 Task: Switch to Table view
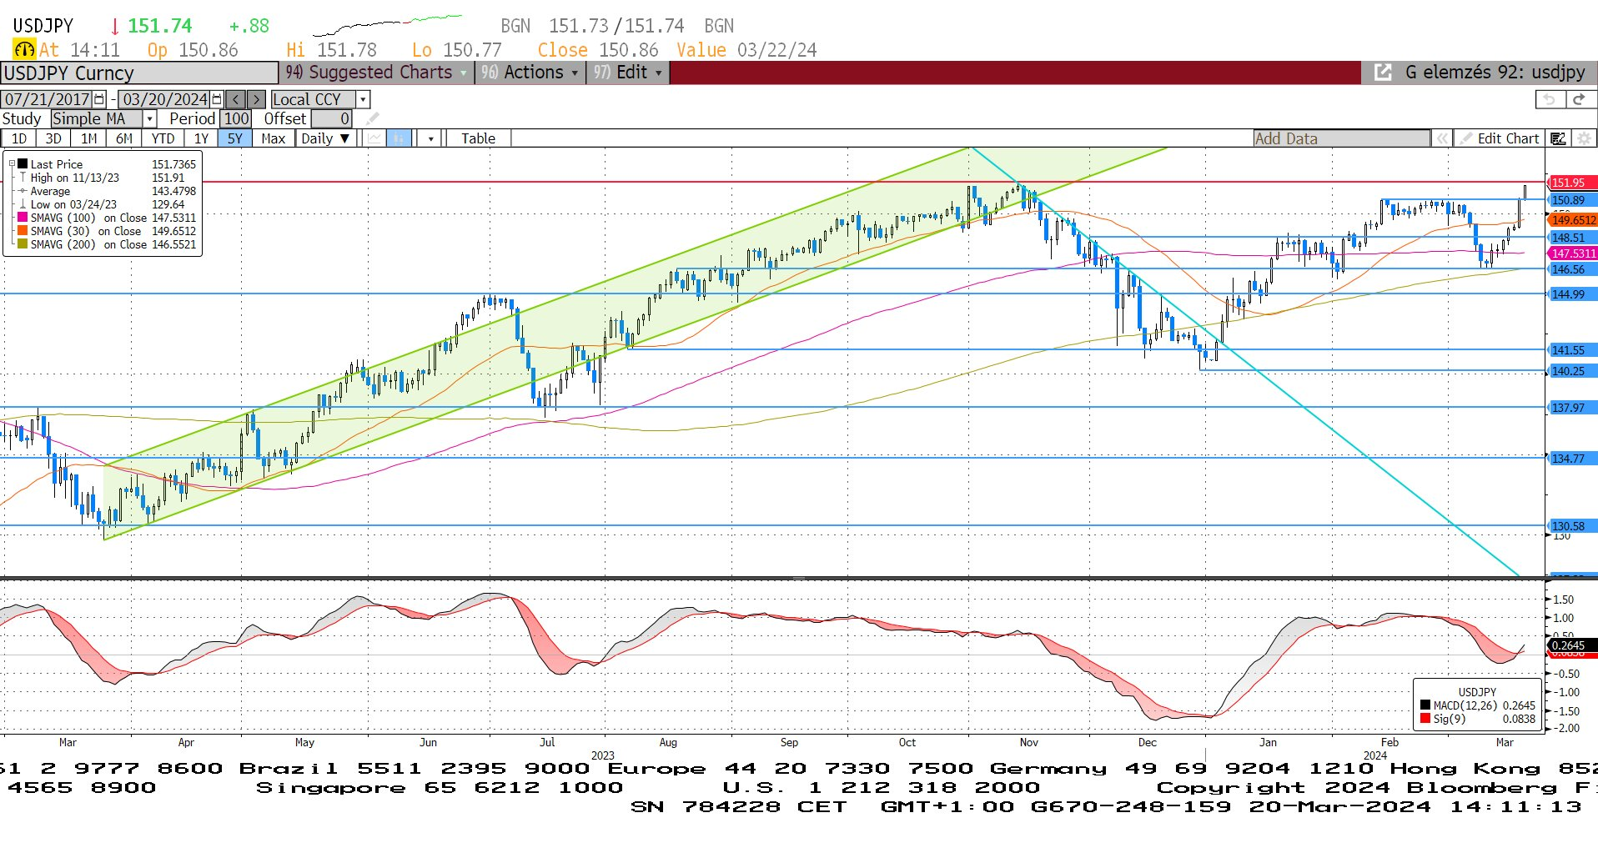tap(478, 138)
